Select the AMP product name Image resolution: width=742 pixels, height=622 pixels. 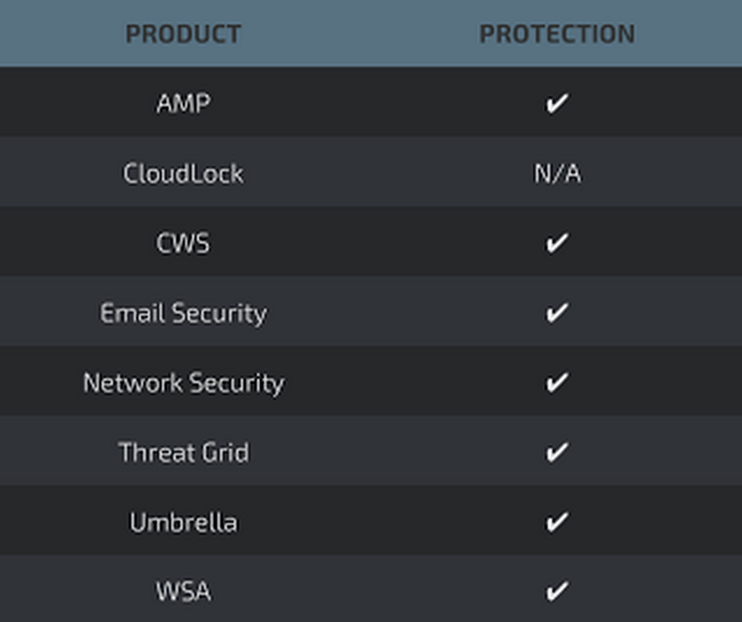(x=183, y=103)
